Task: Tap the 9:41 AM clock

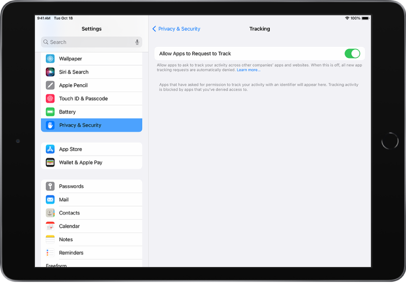Action: (44, 18)
